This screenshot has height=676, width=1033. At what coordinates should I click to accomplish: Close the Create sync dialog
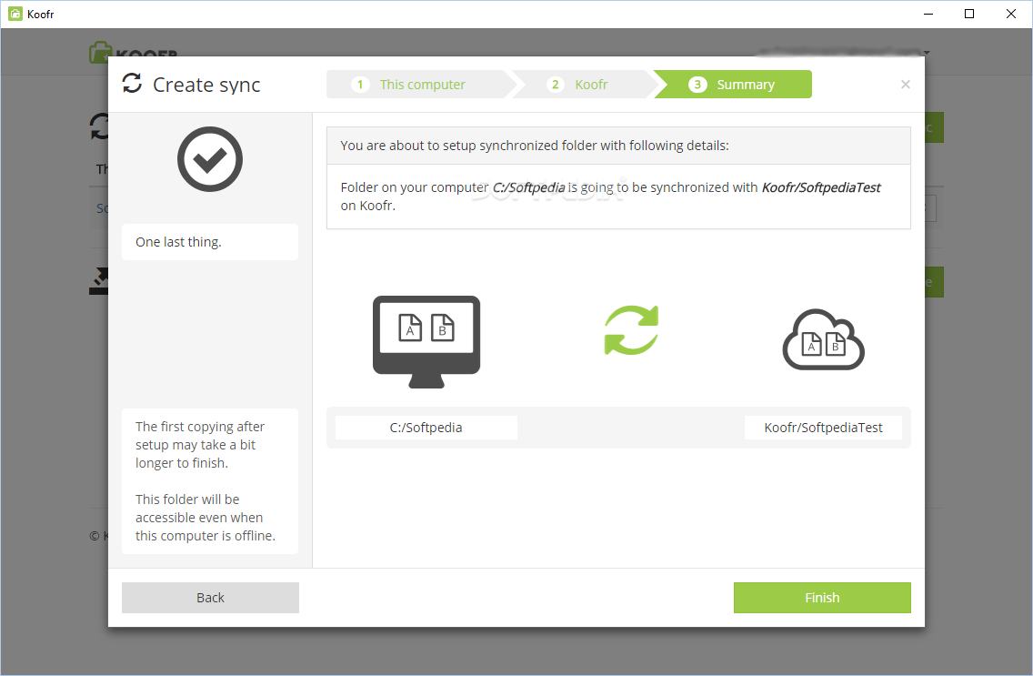pos(905,85)
